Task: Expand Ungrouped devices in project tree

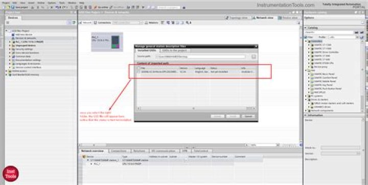Action: pyautogui.click(x=10, y=45)
